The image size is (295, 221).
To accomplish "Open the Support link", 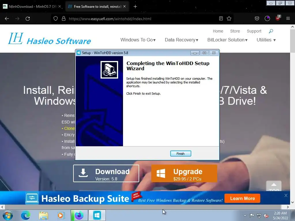I will point(254,31).
